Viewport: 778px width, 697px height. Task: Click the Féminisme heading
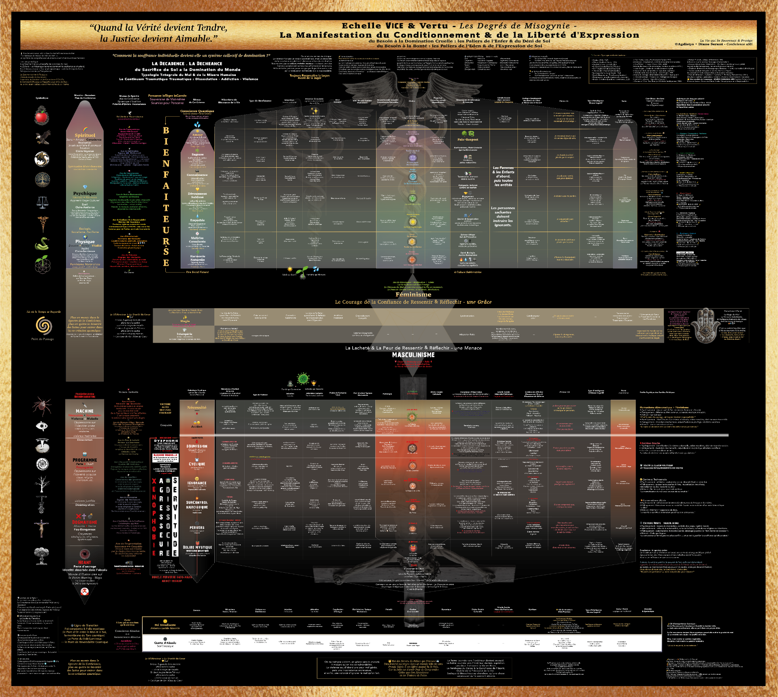[x=413, y=295]
